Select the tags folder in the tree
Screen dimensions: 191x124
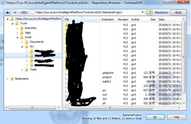[x=28, y=33]
